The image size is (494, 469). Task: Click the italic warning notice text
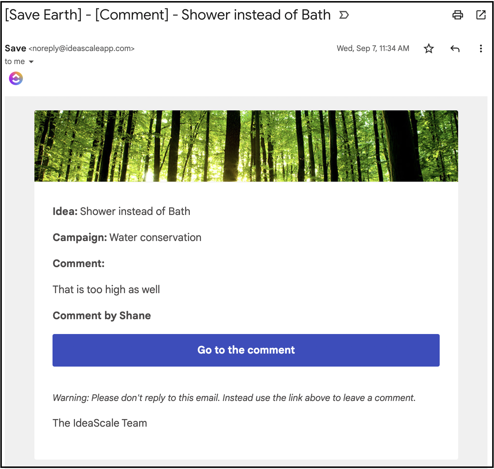tap(234, 398)
